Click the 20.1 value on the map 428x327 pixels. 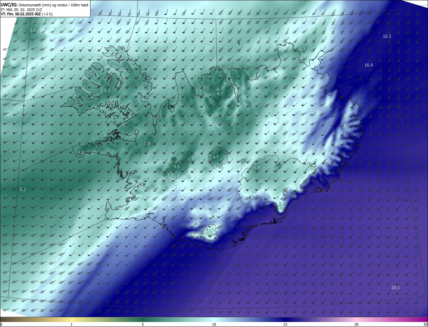[396, 288]
